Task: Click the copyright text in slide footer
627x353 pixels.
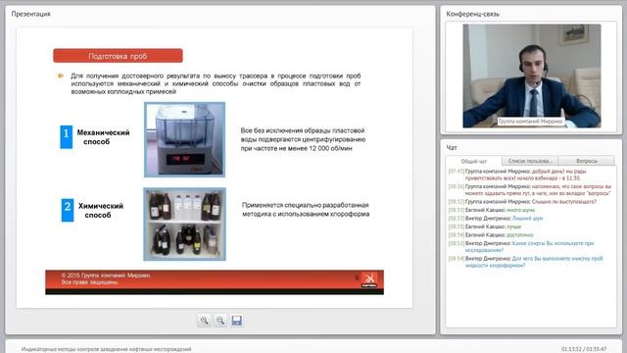Action: pos(106,278)
